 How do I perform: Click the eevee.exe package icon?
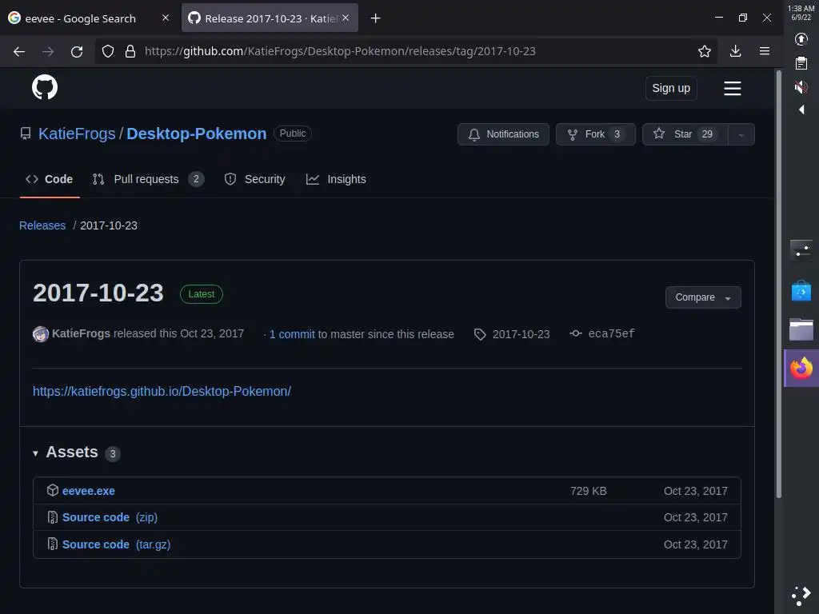point(52,490)
